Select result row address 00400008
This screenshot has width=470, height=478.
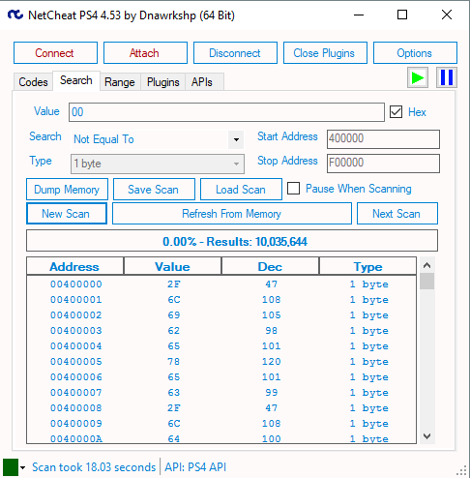click(x=221, y=408)
